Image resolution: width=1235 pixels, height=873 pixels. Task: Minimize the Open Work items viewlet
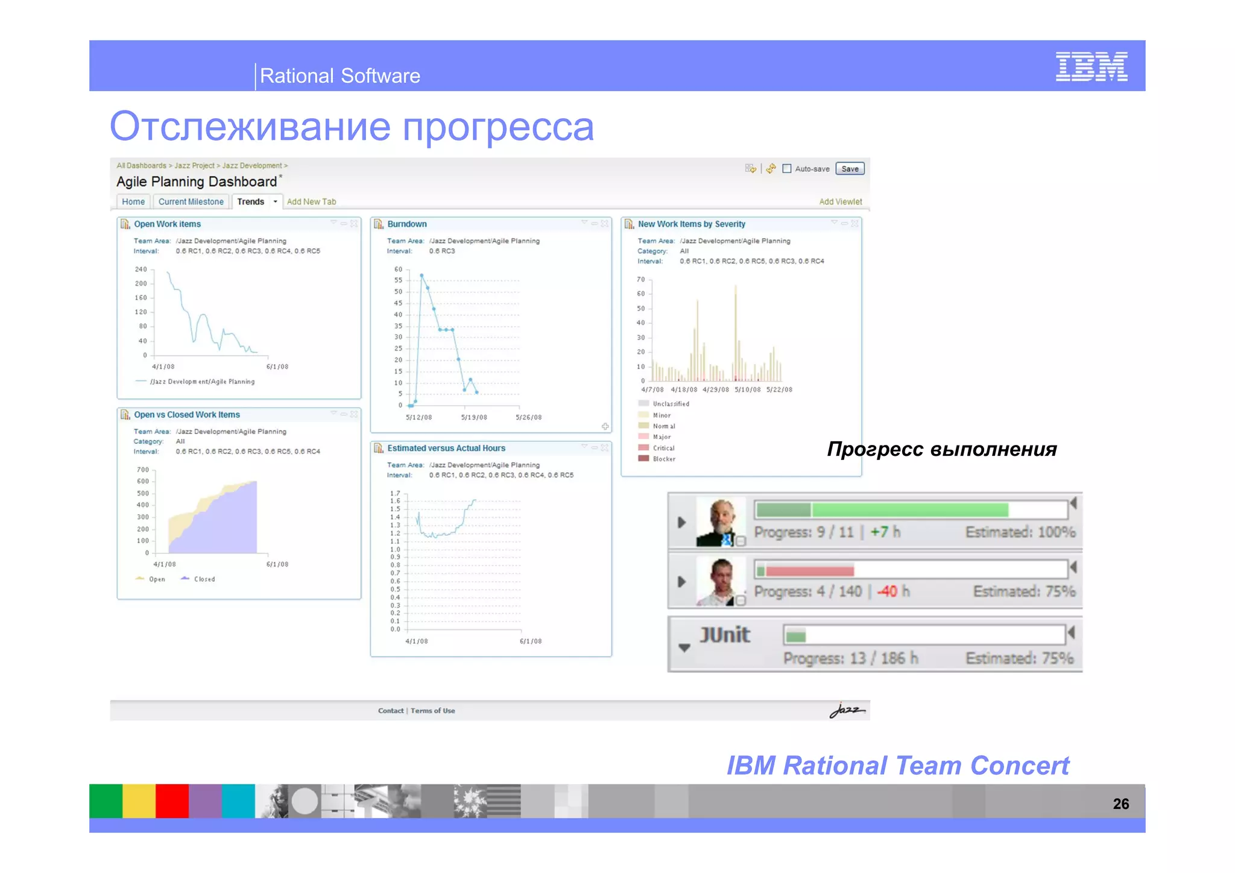(x=344, y=224)
